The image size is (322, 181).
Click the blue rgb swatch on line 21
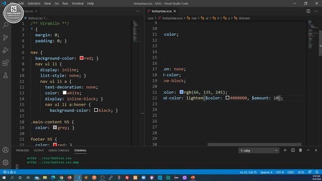click(181, 92)
